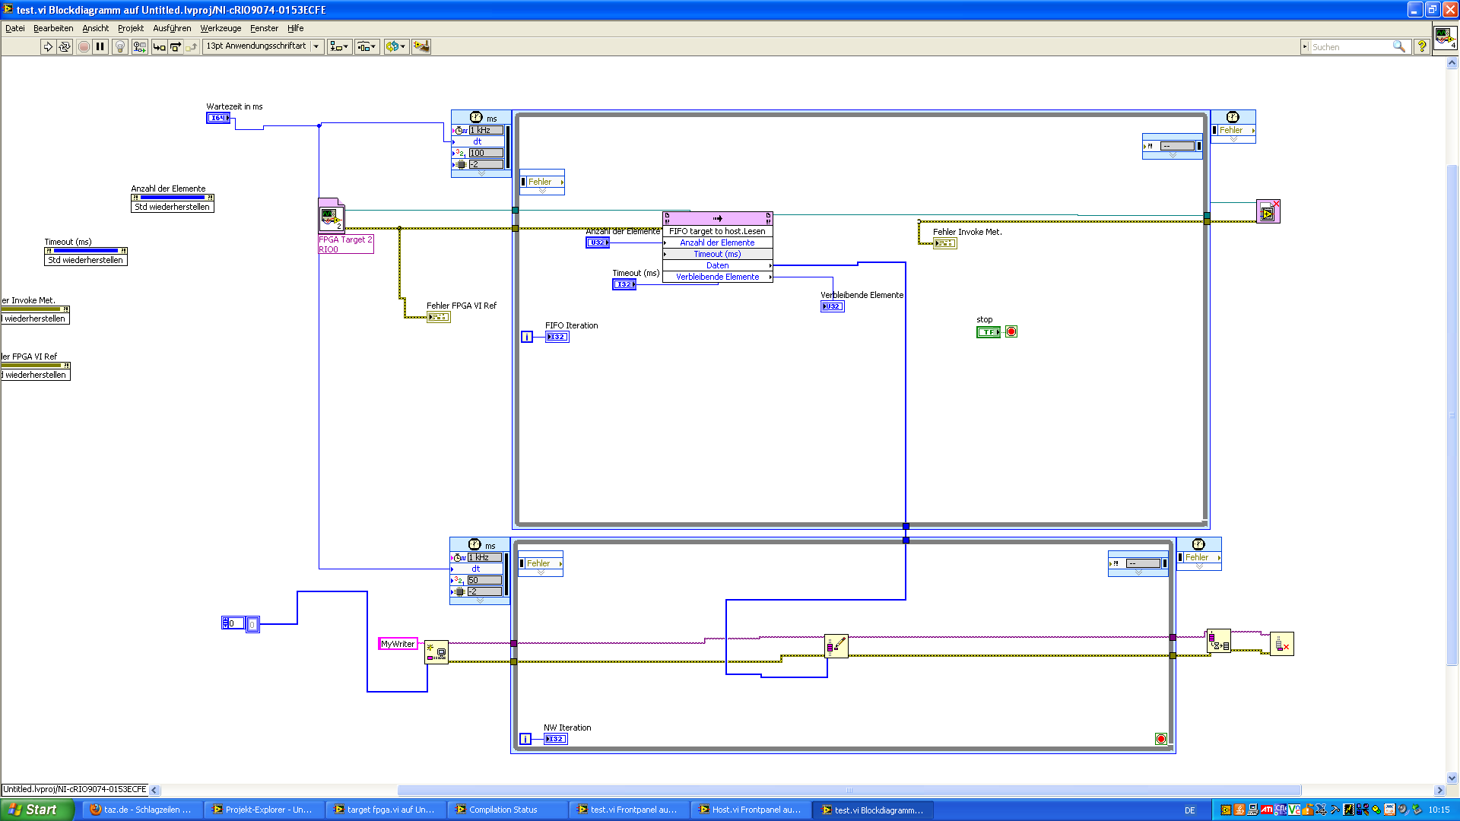1460x821 pixels.
Task: Click the Pause button in the toolbar
Action: [100, 47]
